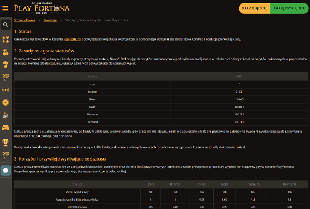Click Diamond column header in privileges table
Viewport: 310px width, 209px height.
(289, 184)
